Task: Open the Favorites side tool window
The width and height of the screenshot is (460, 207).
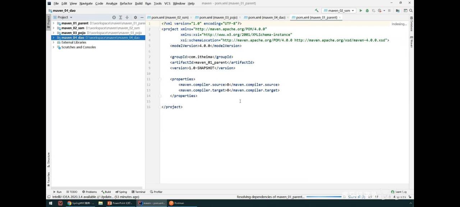Action: click(x=49, y=179)
